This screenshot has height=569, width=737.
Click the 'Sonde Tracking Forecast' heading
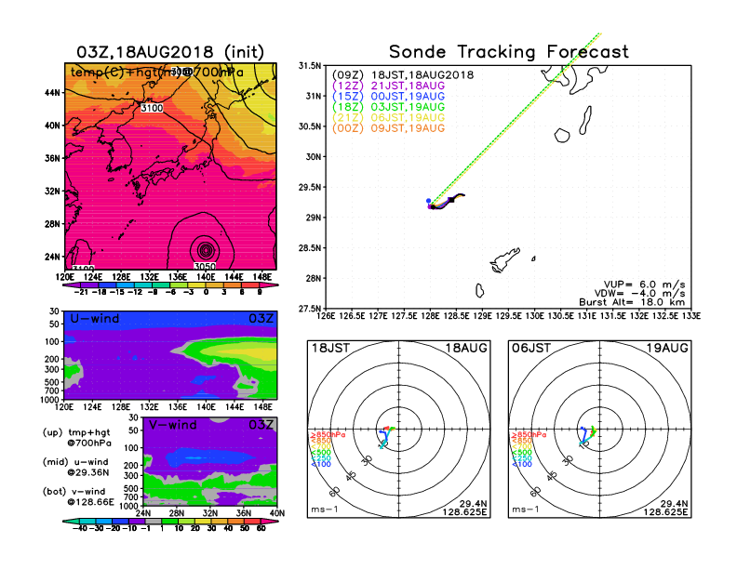[x=509, y=52]
